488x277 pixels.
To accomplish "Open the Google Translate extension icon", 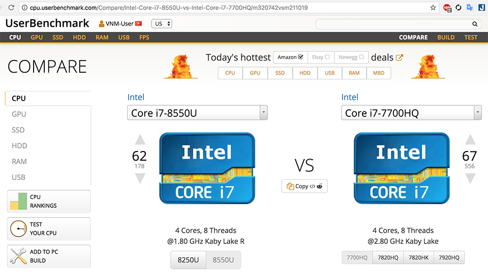I will point(470,8).
